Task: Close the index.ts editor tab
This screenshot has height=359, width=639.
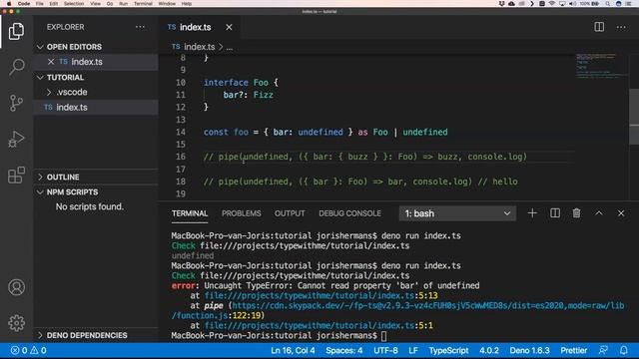Action: pyautogui.click(x=229, y=27)
